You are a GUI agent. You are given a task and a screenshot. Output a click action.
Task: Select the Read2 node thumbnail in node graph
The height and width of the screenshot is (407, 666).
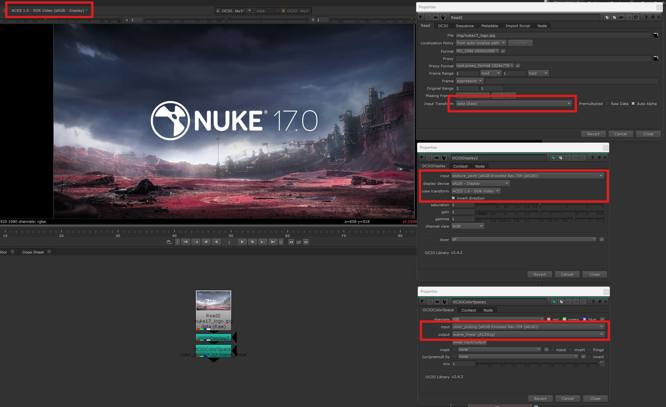[x=213, y=301]
